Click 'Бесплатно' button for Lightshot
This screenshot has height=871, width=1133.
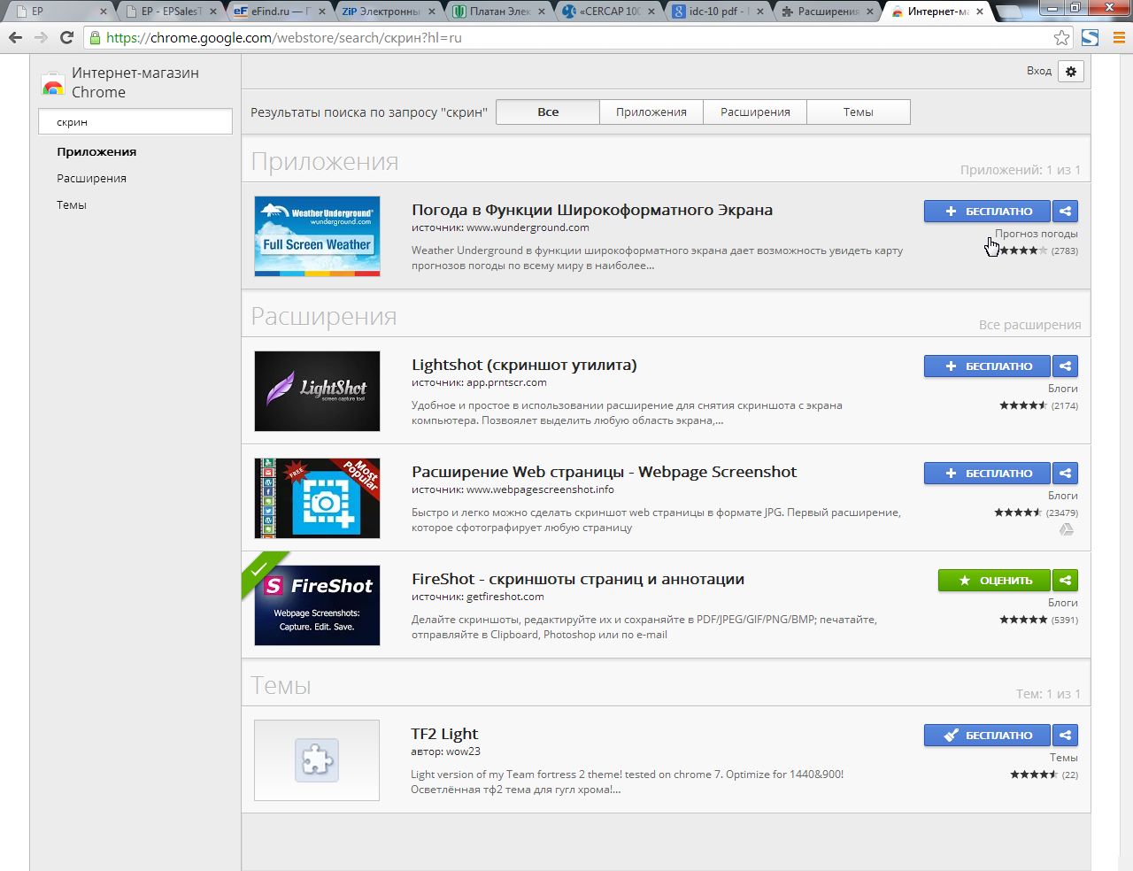[987, 366]
